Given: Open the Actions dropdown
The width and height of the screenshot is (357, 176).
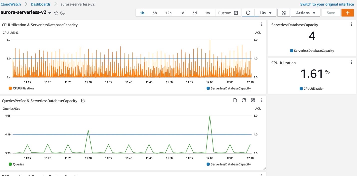Looking at the screenshot, I should [x=305, y=12].
